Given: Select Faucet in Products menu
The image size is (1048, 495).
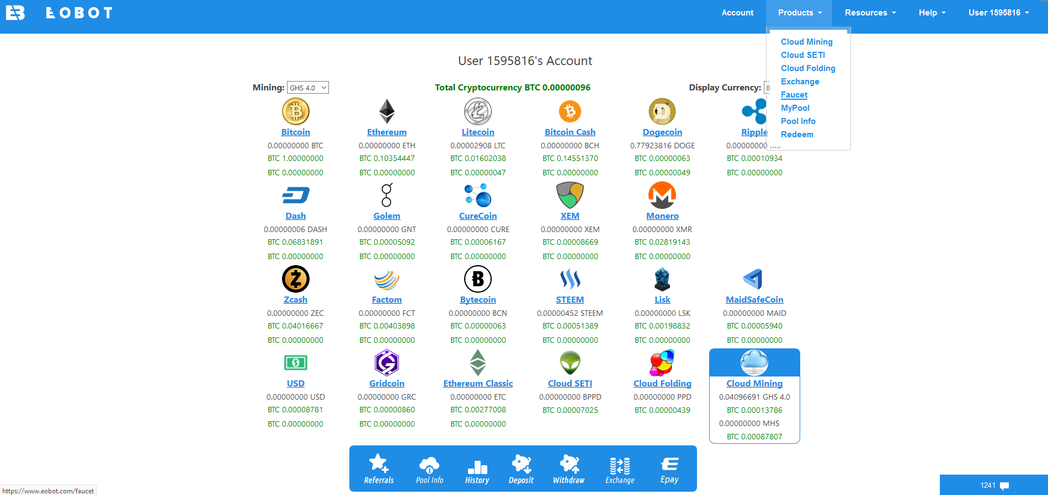Looking at the screenshot, I should click(x=794, y=95).
